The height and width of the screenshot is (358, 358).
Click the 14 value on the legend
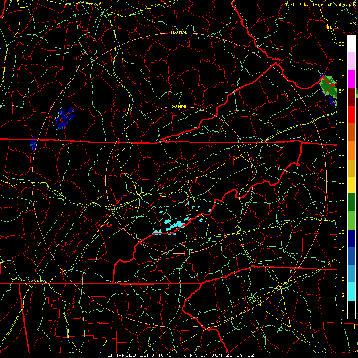(x=342, y=248)
